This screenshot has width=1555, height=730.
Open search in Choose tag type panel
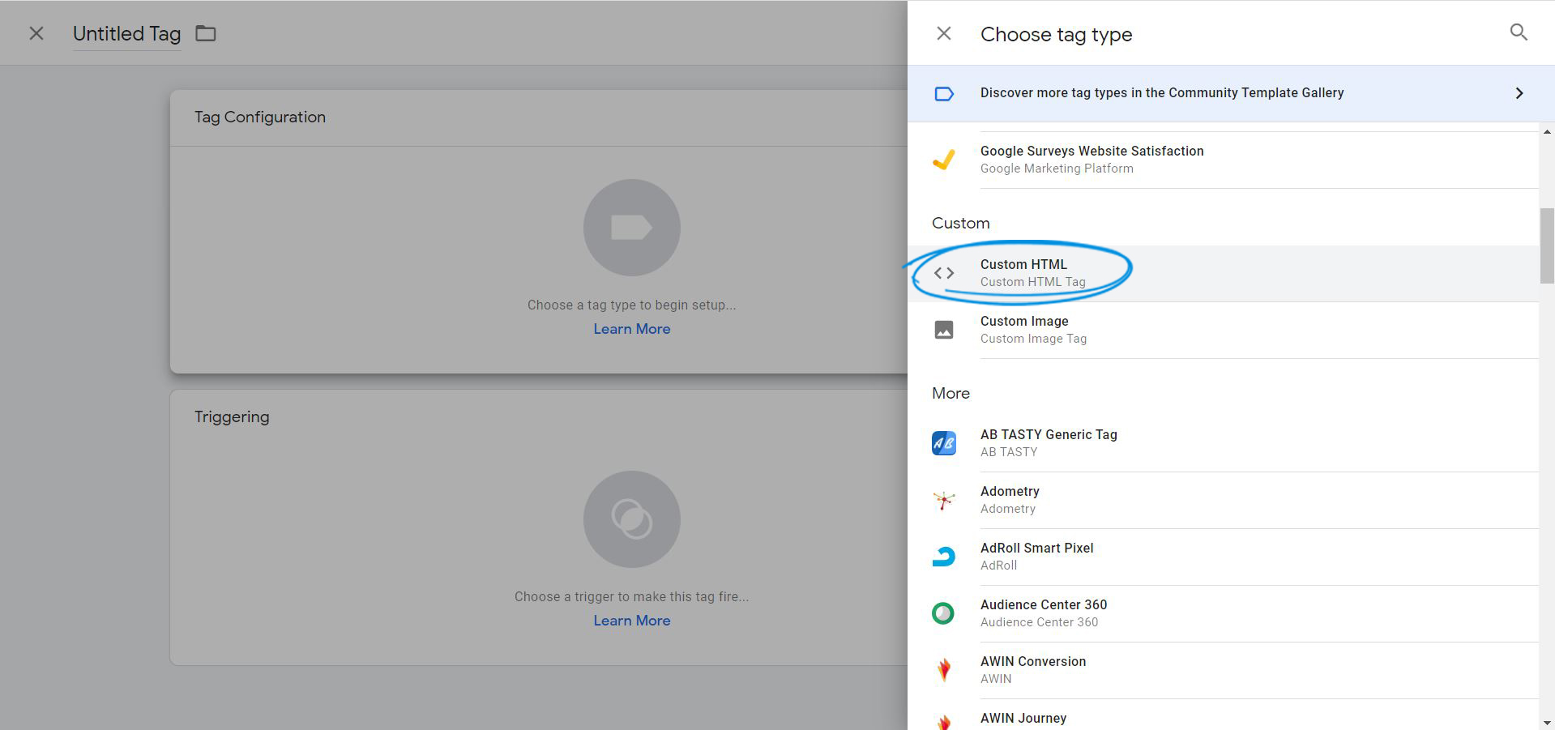pos(1519,32)
